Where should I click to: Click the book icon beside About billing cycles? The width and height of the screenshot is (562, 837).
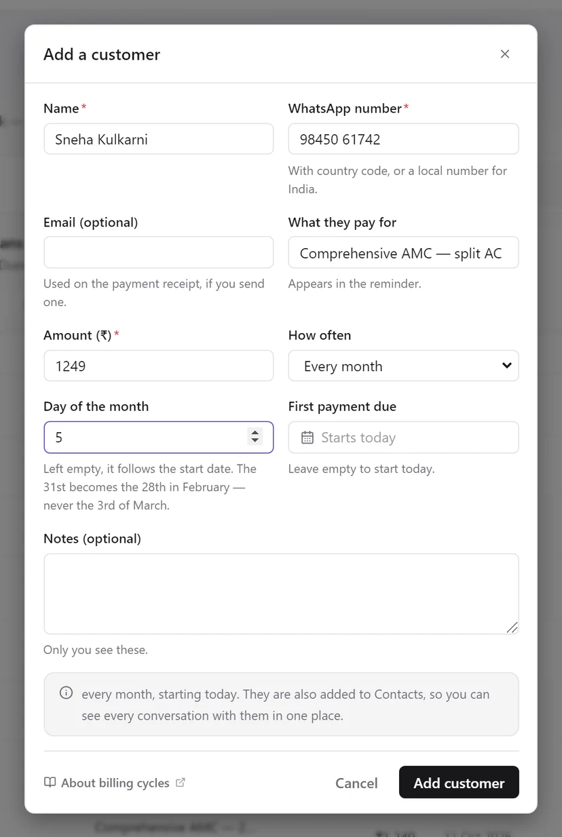coord(50,783)
